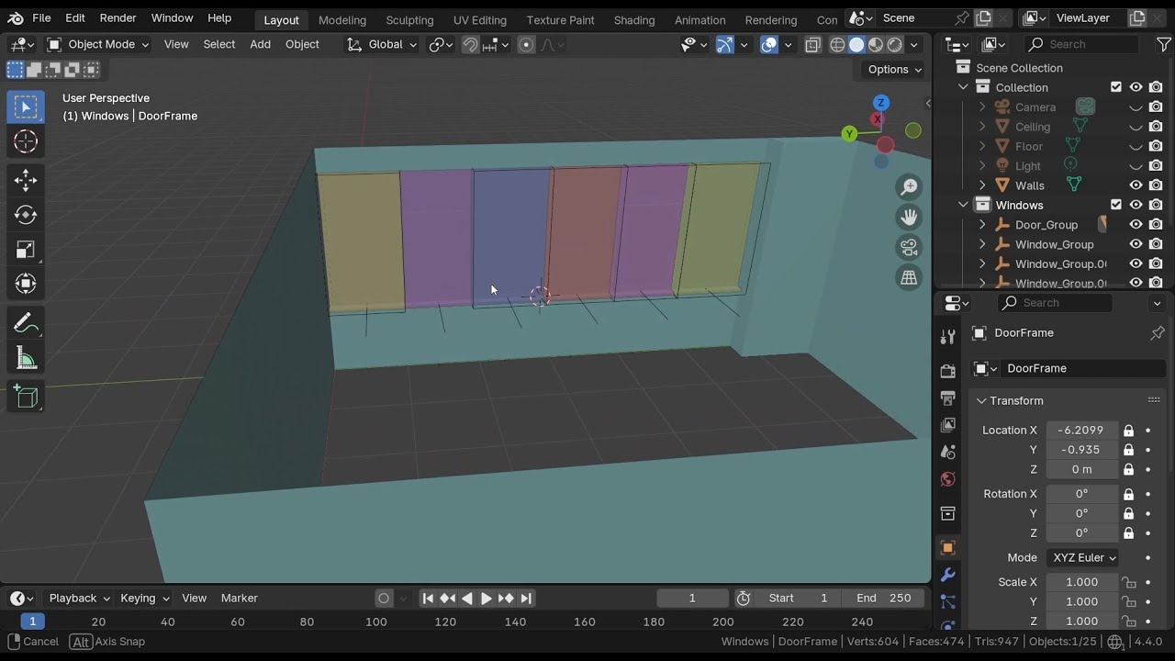Switch to material preview shading
Screen dimensions: 1175x661
pyautogui.click(x=876, y=44)
